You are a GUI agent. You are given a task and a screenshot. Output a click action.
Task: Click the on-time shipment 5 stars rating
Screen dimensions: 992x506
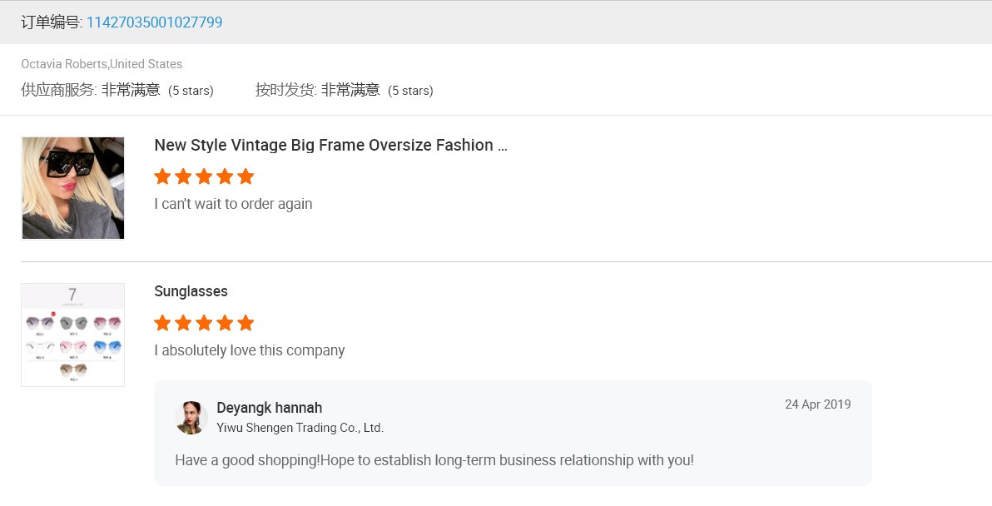(410, 91)
